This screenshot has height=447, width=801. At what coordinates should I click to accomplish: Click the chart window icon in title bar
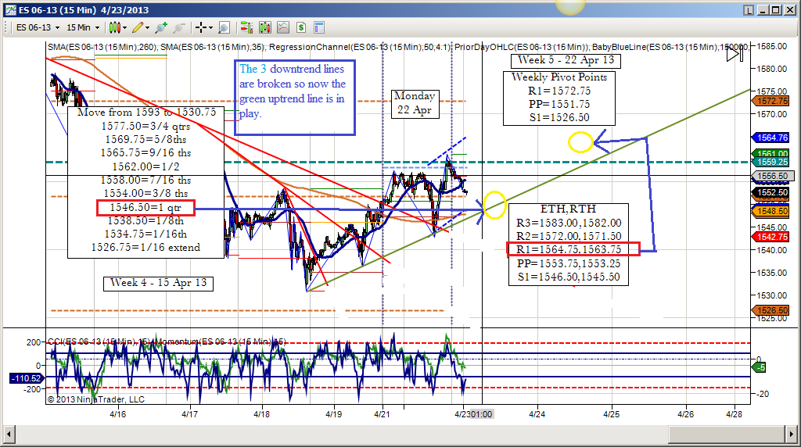[x=10, y=9]
